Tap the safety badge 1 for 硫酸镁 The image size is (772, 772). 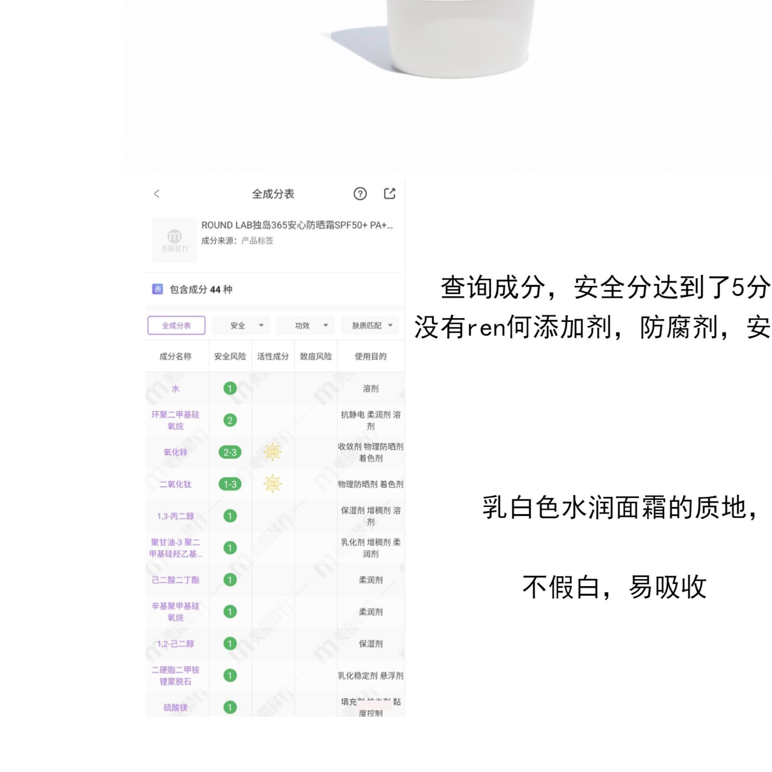(x=230, y=707)
